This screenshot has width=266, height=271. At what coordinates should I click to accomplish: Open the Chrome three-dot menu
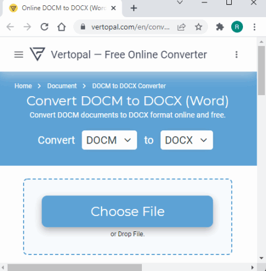[254, 27]
